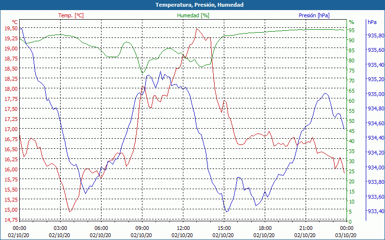This screenshot has height=240, width=385.
Task: Click the green humidity axis value 90
Action: 352,40
